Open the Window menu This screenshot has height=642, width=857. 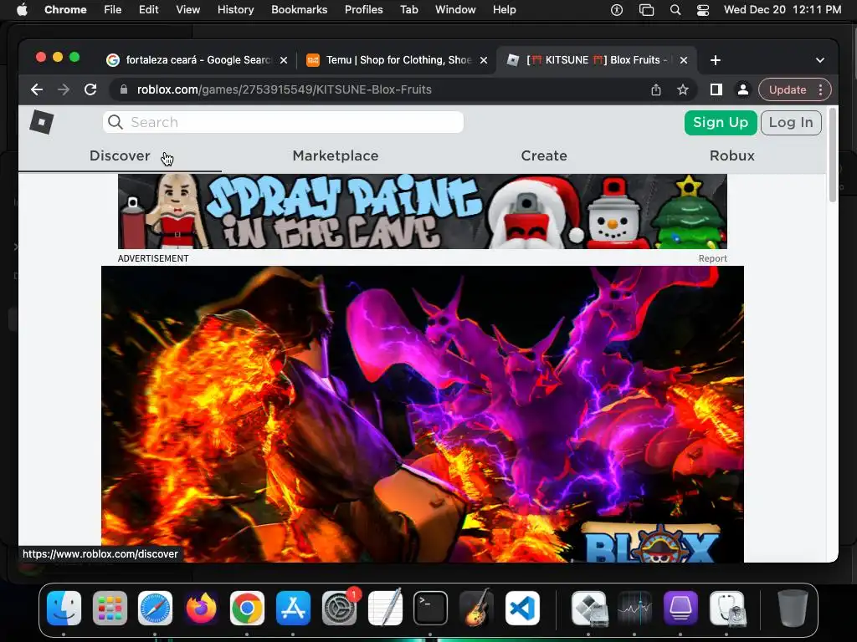(x=455, y=9)
